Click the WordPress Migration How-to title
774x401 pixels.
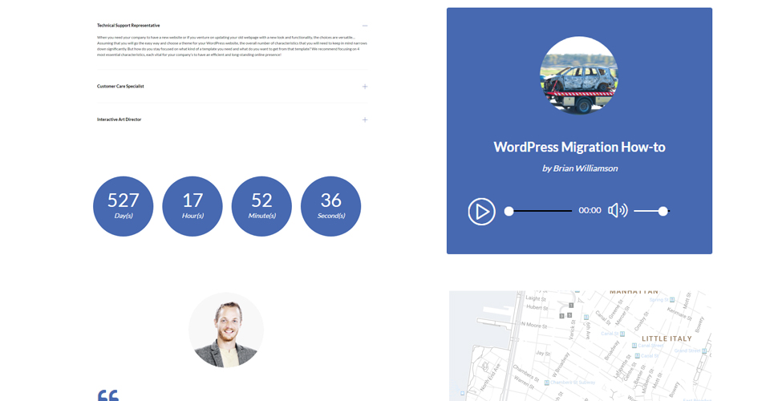[580, 147]
